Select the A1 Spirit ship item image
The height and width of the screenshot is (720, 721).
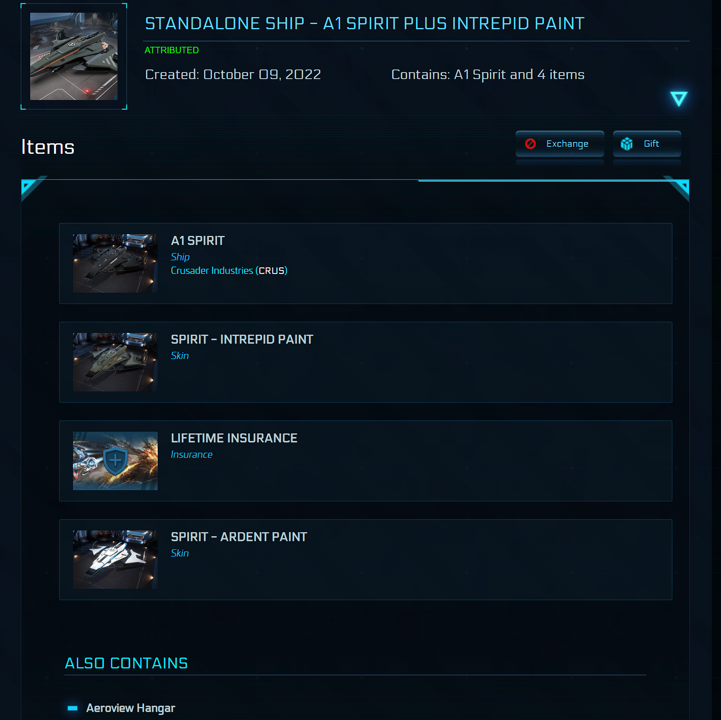[x=115, y=263]
